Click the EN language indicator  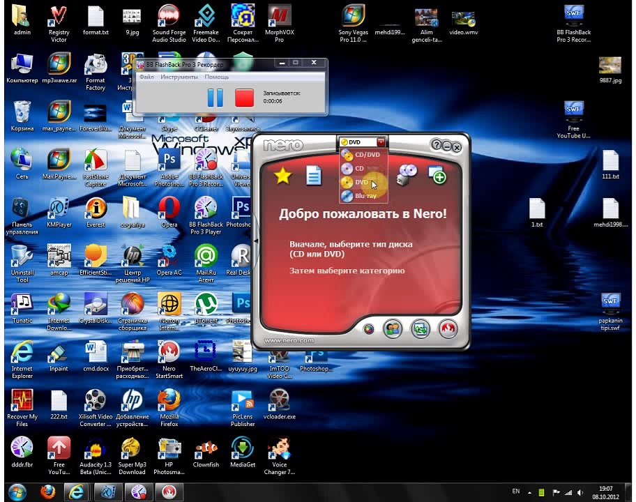515,492
